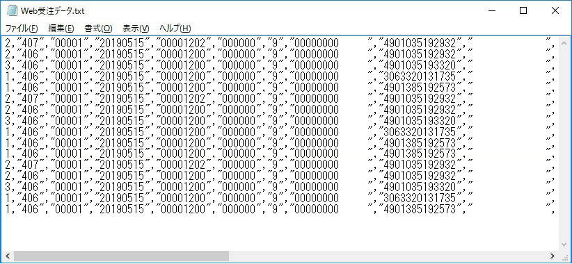Click the horizontal scrollbar thumb
This screenshot has height=264, width=572.
[122, 256]
